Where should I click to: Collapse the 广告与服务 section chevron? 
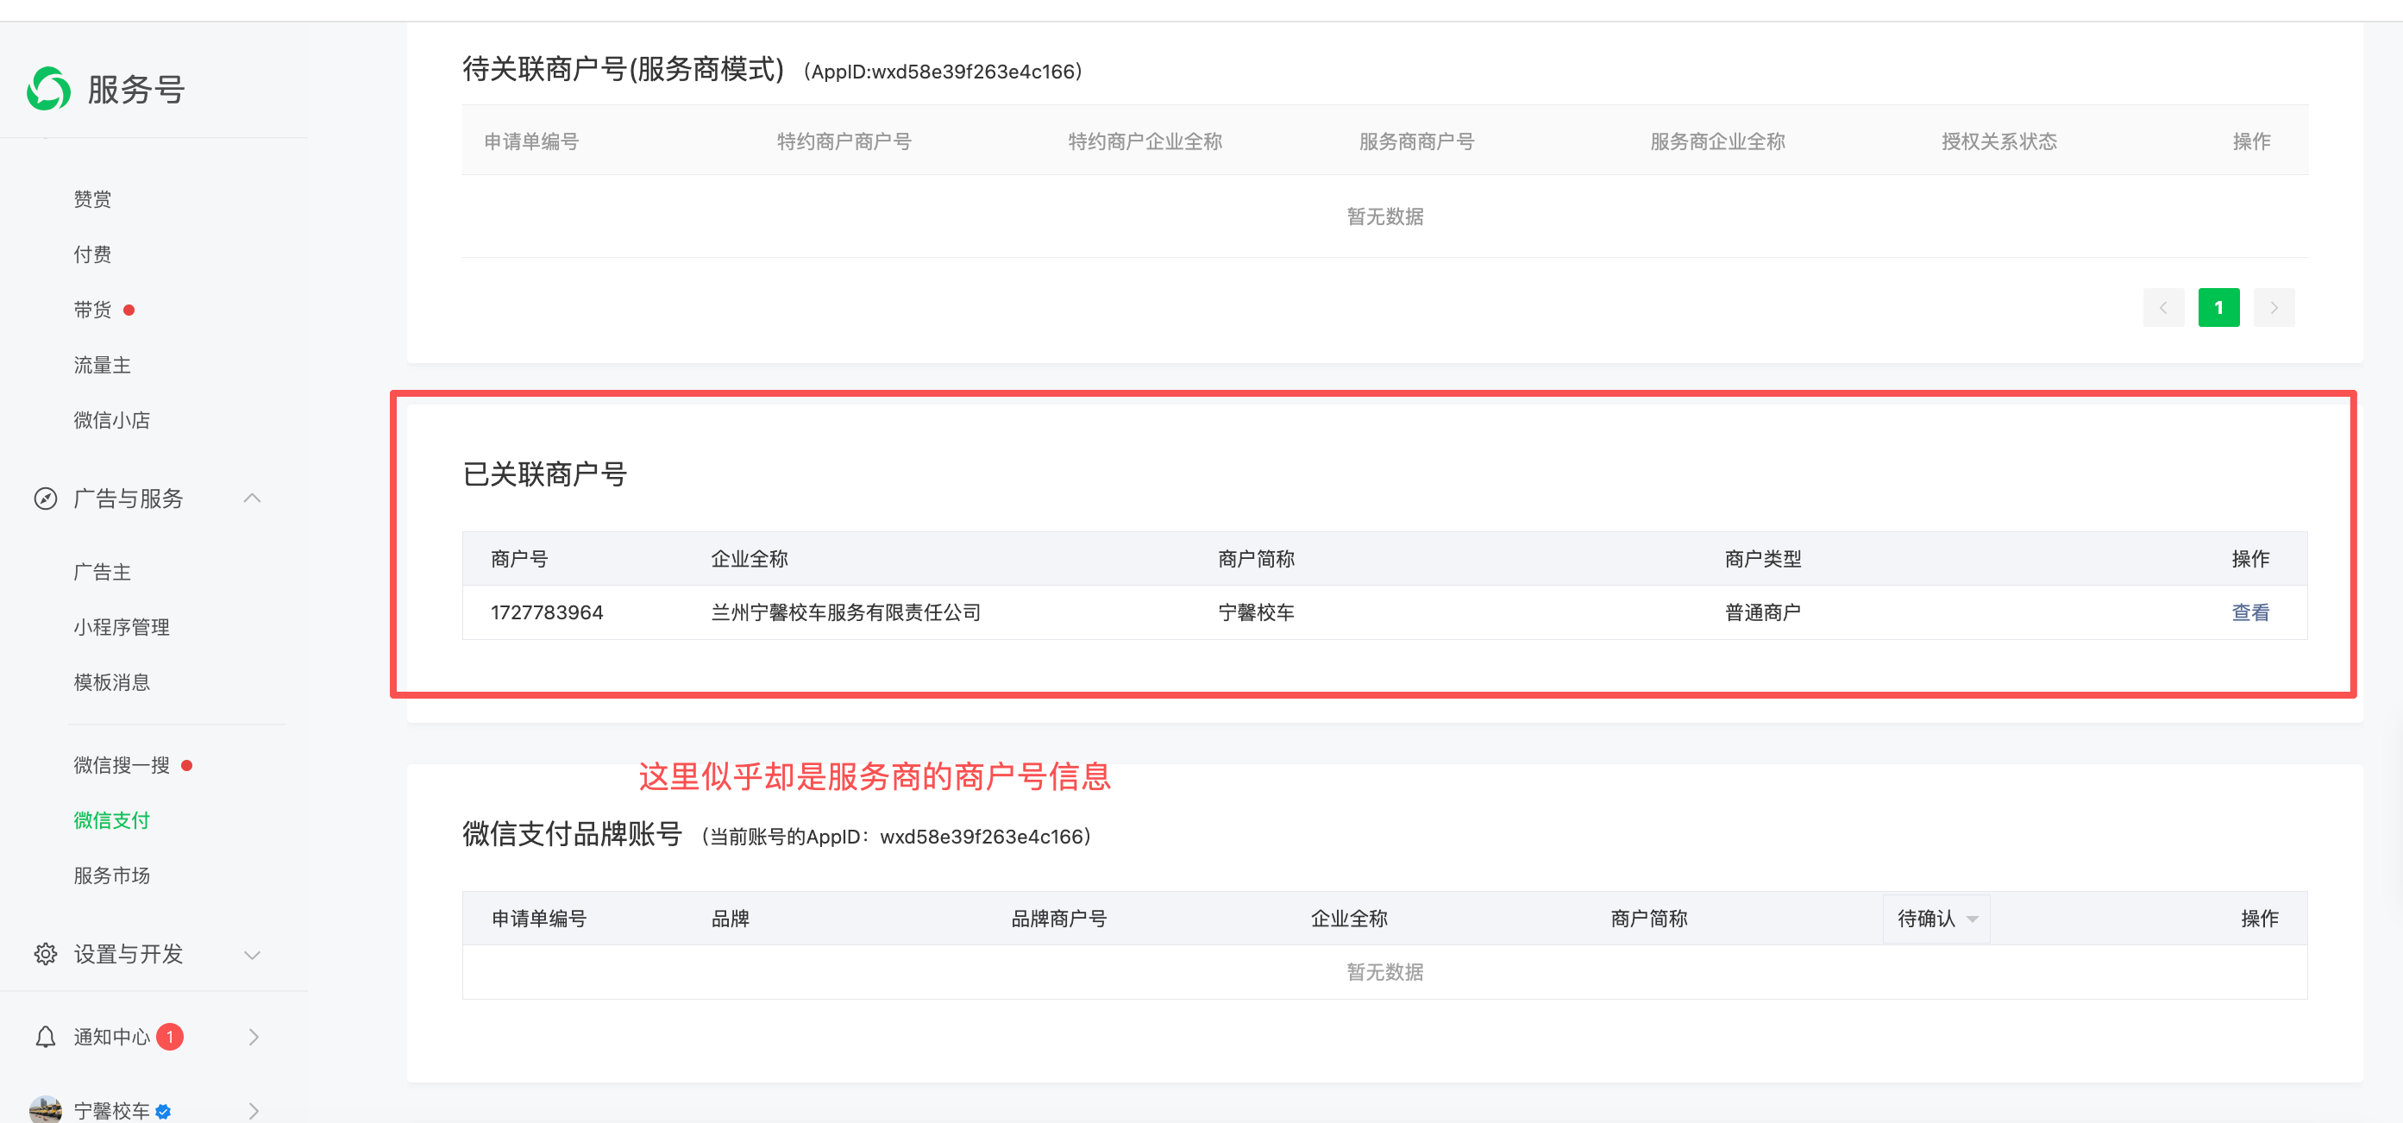pyautogui.click(x=252, y=499)
